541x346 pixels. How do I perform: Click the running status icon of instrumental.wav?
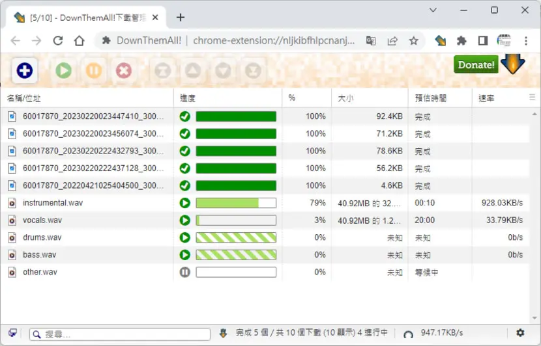click(x=185, y=203)
